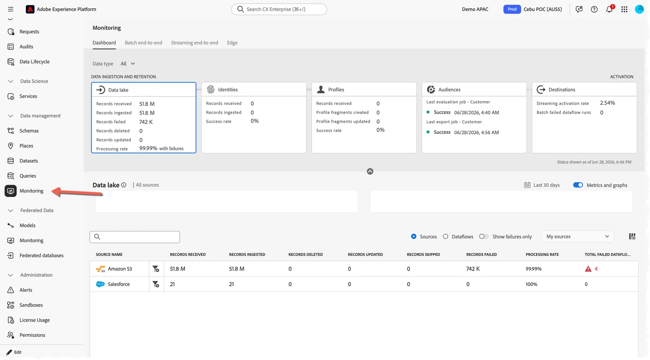
Task: Open the help question mark icon
Action: point(594,9)
